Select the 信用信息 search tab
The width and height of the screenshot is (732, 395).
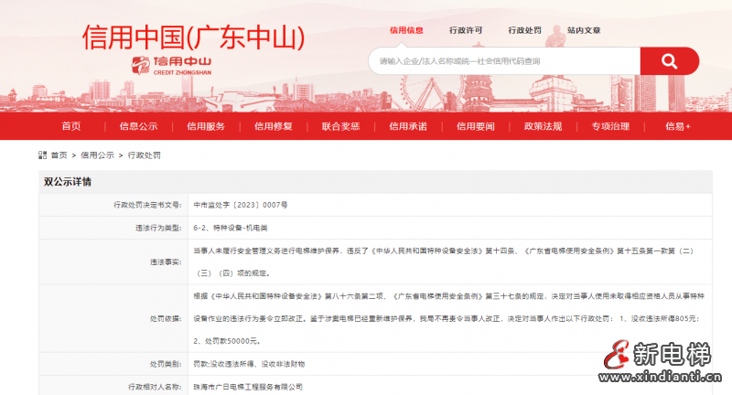(406, 30)
